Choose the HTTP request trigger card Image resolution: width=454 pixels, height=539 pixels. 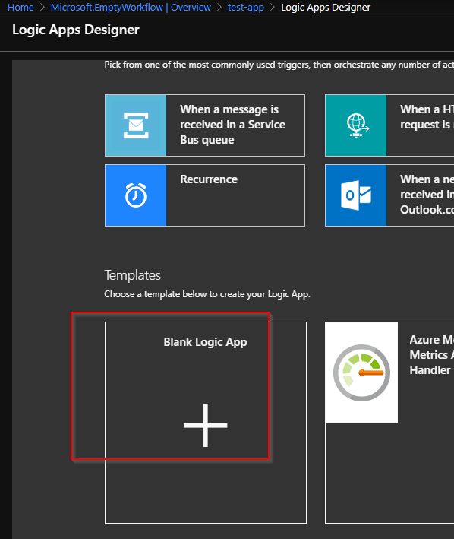pos(389,125)
